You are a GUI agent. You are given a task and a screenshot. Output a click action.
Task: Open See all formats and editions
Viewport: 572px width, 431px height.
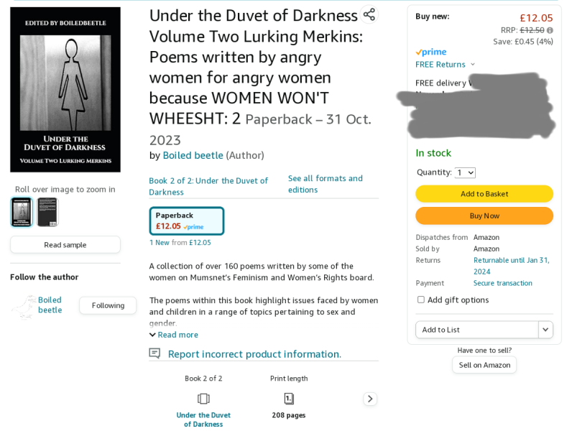pos(325,183)
